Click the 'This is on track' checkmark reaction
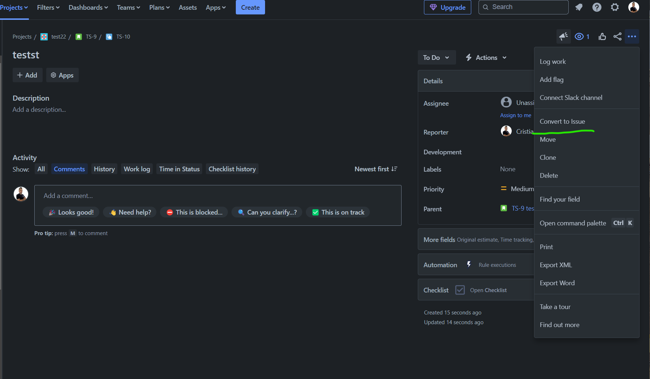 click(x=337, y=212)
